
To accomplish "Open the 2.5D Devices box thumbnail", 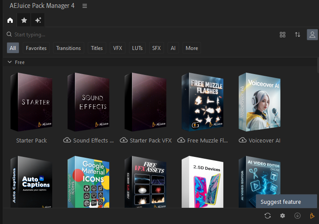I will (x=202, y=182).
